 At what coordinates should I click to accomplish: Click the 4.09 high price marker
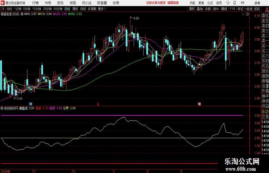(135, 18)
